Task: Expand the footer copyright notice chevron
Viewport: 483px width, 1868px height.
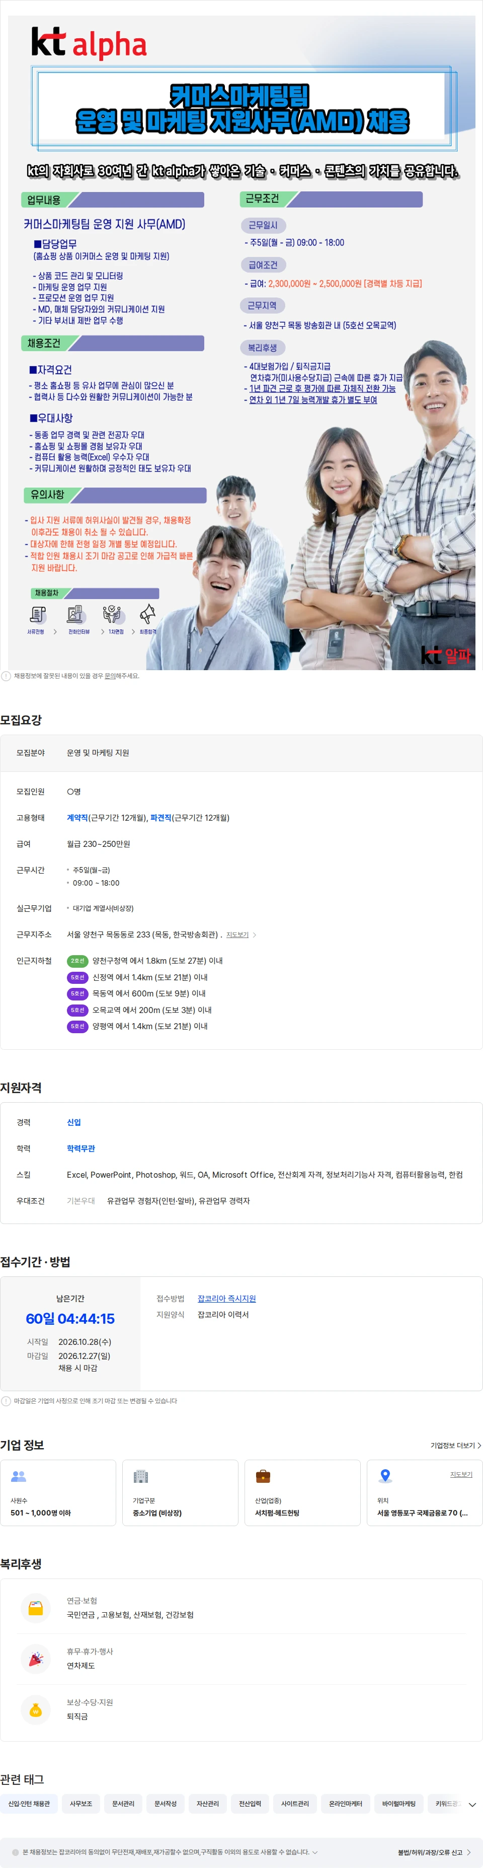Action: (x=314, y=1852)
